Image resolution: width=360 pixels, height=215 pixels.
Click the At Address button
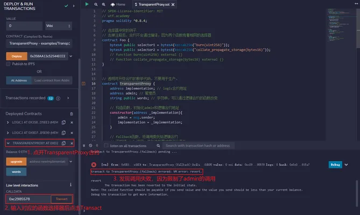19,81
